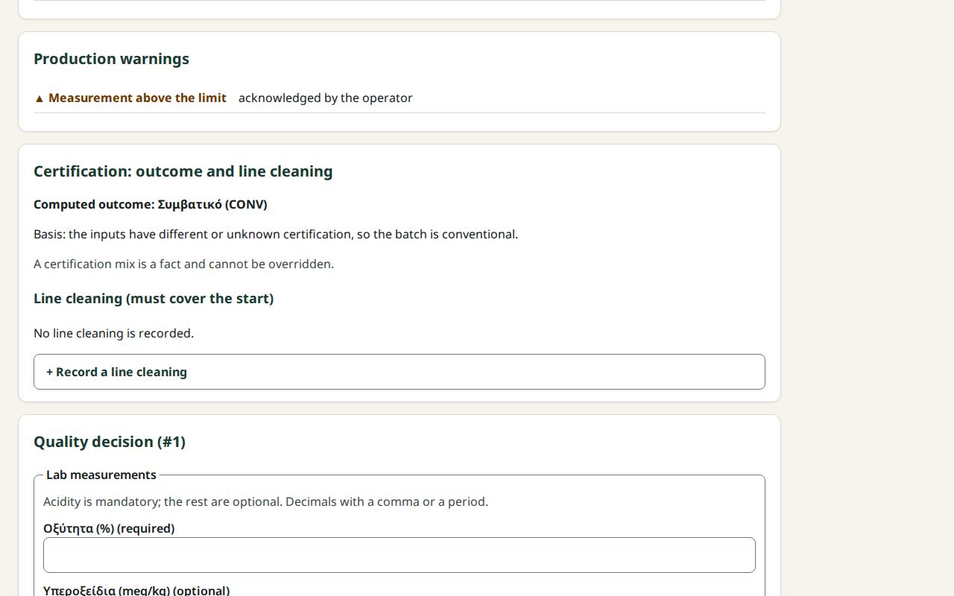The height and width of the screenshot is (596, 954).
Task: Expand the Record a line cleaning section
Action: (x=399, y=372)
